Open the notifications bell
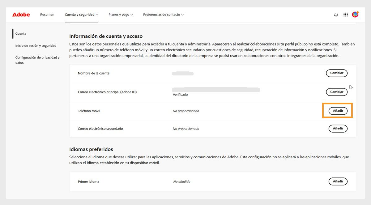Image resolution: width=371 pixels, height=205 pixels. tap(336, 14)
